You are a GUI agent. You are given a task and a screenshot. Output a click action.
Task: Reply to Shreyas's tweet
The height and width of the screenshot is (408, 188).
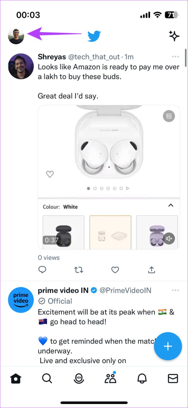(42, 270)
